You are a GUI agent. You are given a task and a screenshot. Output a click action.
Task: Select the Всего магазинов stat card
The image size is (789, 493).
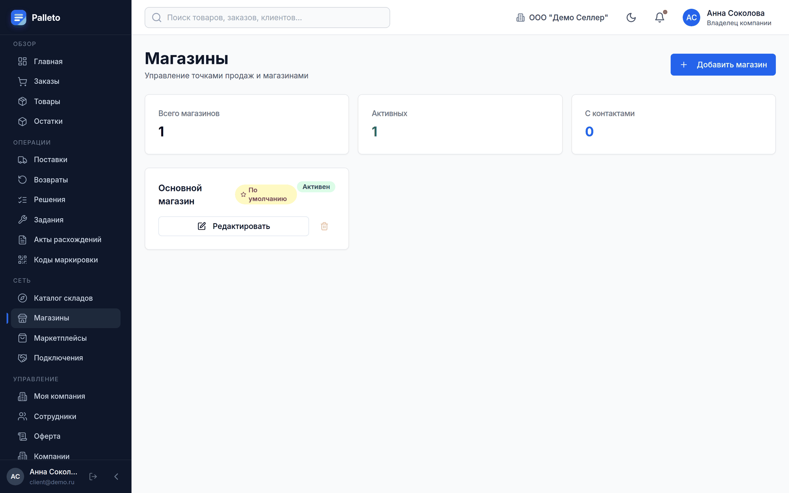247,124
